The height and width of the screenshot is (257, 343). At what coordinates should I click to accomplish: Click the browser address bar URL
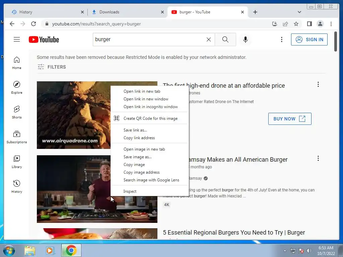[x=96, y=24]
